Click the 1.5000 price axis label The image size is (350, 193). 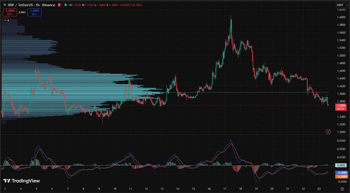point(341,55)
